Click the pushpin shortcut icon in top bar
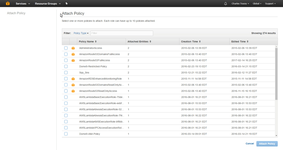The height and width of the screenshot is (150, 283). click(x=66, y=3)
